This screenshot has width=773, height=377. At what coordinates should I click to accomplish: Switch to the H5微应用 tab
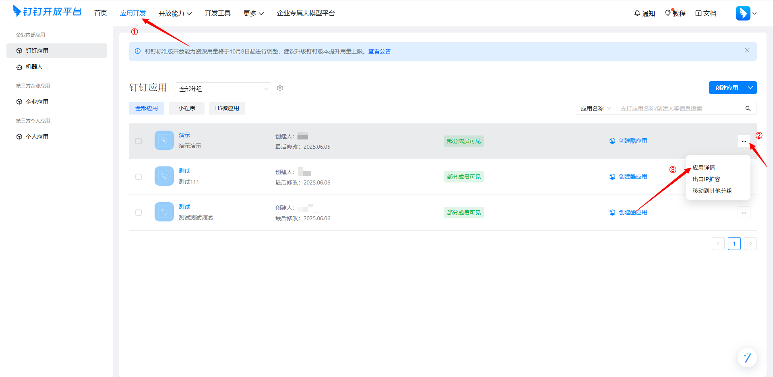click(227, 108)
